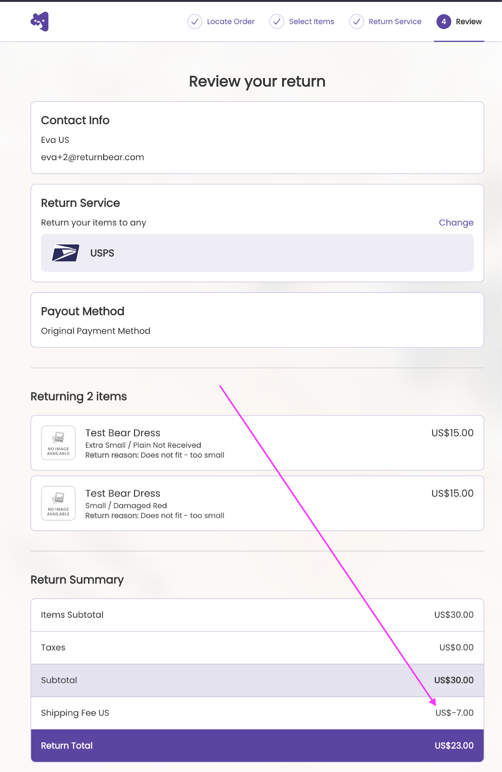Go to the Locate Order step
The image size is (502, 772).
pos(231,22)
